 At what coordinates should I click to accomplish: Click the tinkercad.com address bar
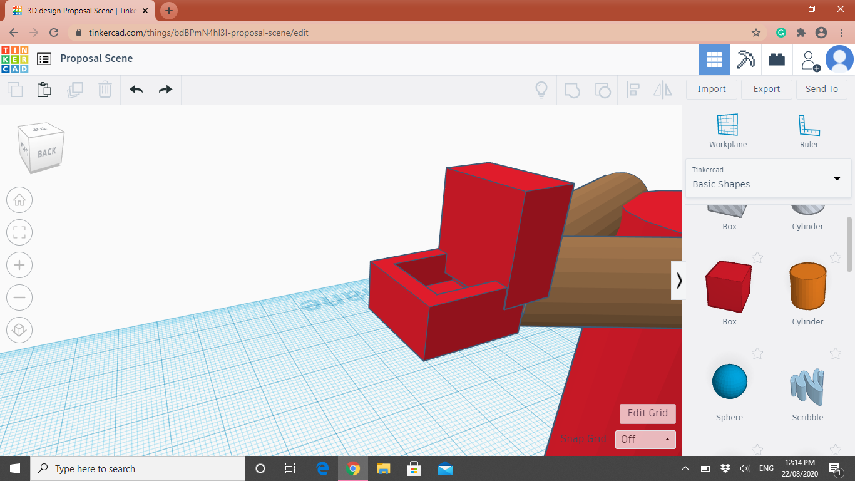[x=413, y=33]
